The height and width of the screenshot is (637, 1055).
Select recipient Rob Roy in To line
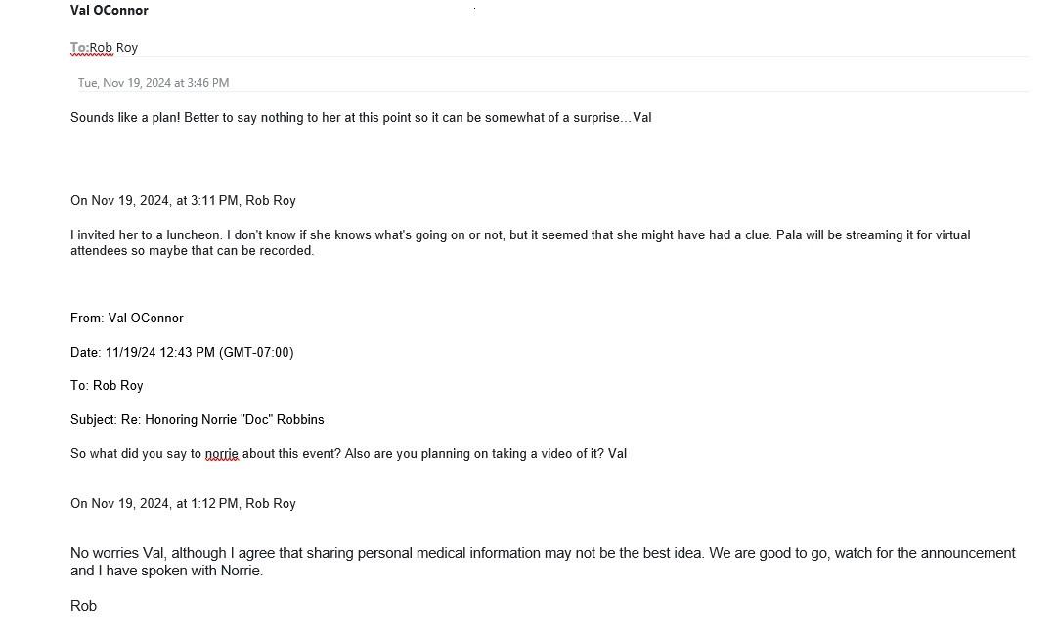[x=113, y=48]
